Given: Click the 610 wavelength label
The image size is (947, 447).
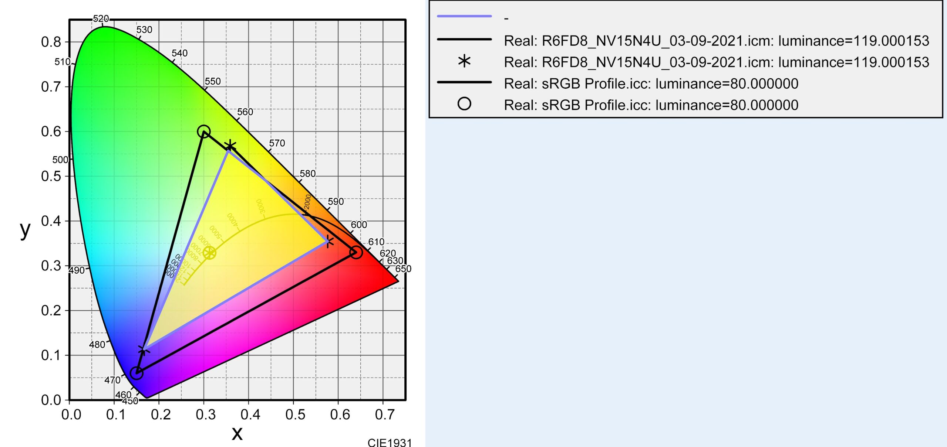Looking at the screenshot, I should tap(376, 242).
